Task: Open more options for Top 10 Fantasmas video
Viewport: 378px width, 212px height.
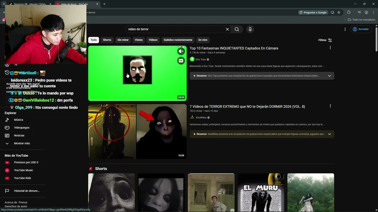Action: pyautogui.click(x=330, y=48)
